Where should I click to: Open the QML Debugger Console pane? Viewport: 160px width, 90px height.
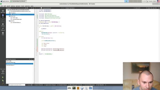pos(75,85)
